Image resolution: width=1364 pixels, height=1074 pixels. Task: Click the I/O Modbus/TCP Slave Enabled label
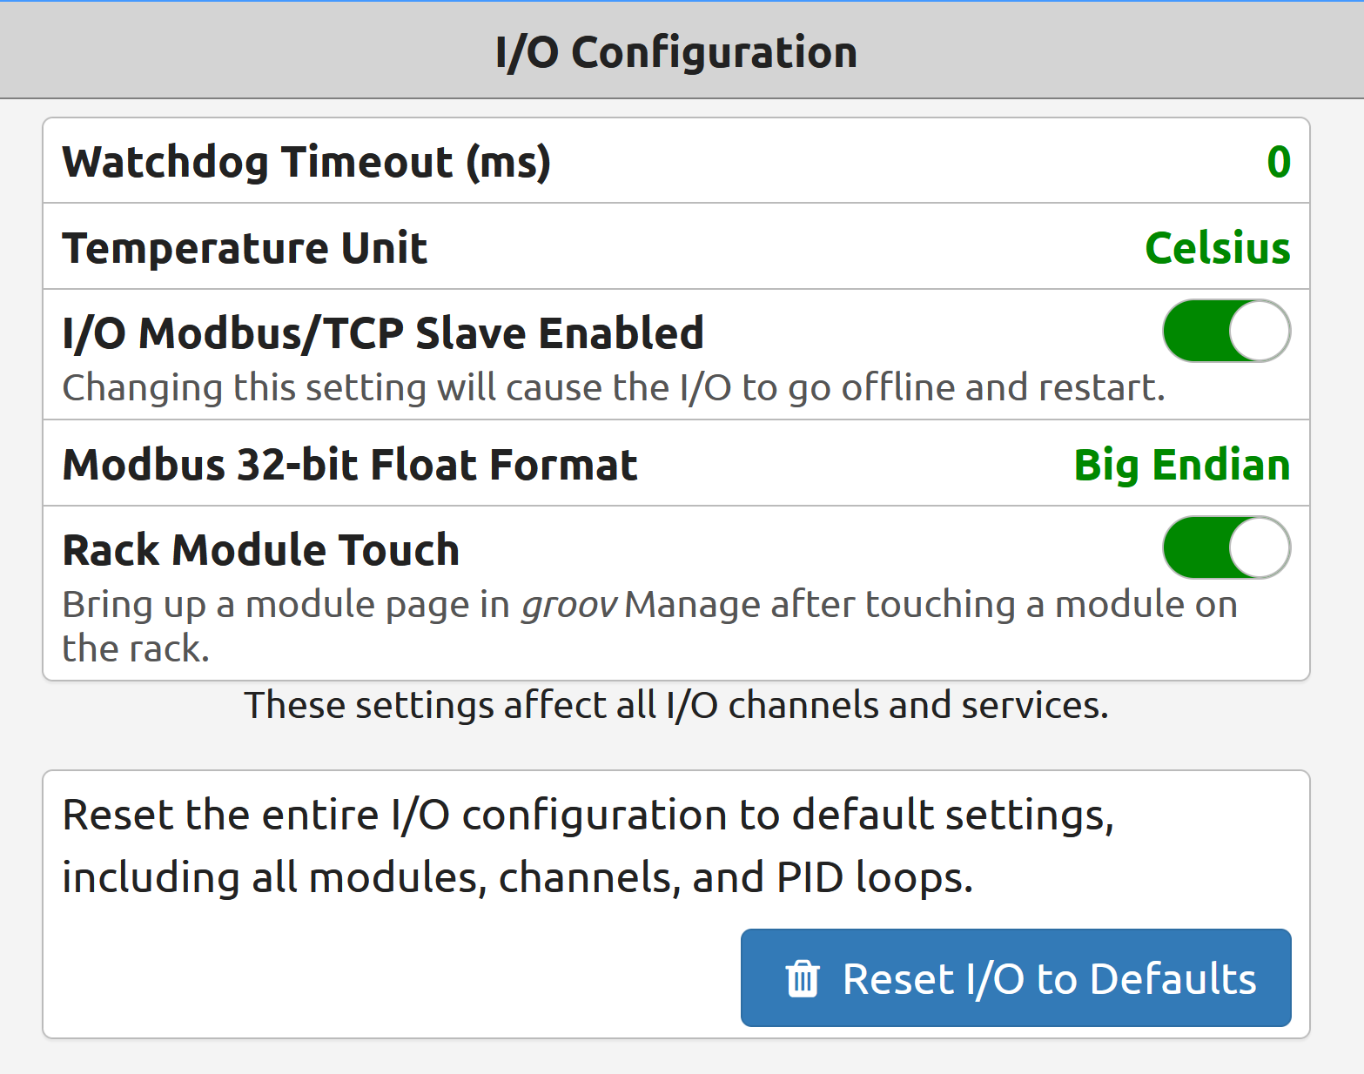(383, 333)
